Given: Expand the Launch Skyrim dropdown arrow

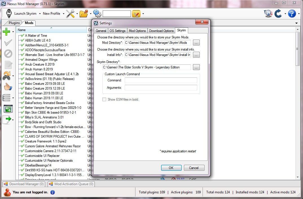Looking at the screenshot, I should (40, 14).
